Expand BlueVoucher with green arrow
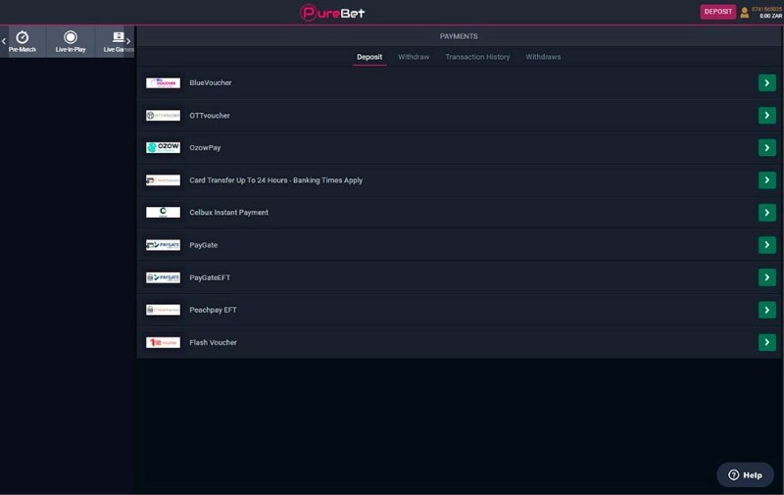Screen dimensions: 784x495 pyautogui.click(x=767, y=83)
